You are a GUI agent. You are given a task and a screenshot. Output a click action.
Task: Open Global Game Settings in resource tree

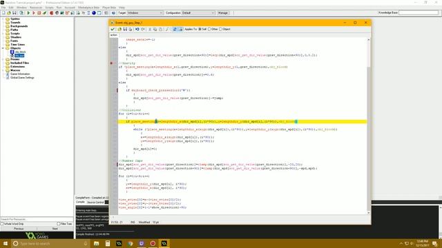[x=22, y=78]
